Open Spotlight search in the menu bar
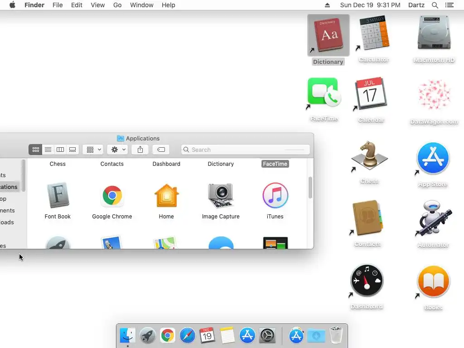 point(435,5)
